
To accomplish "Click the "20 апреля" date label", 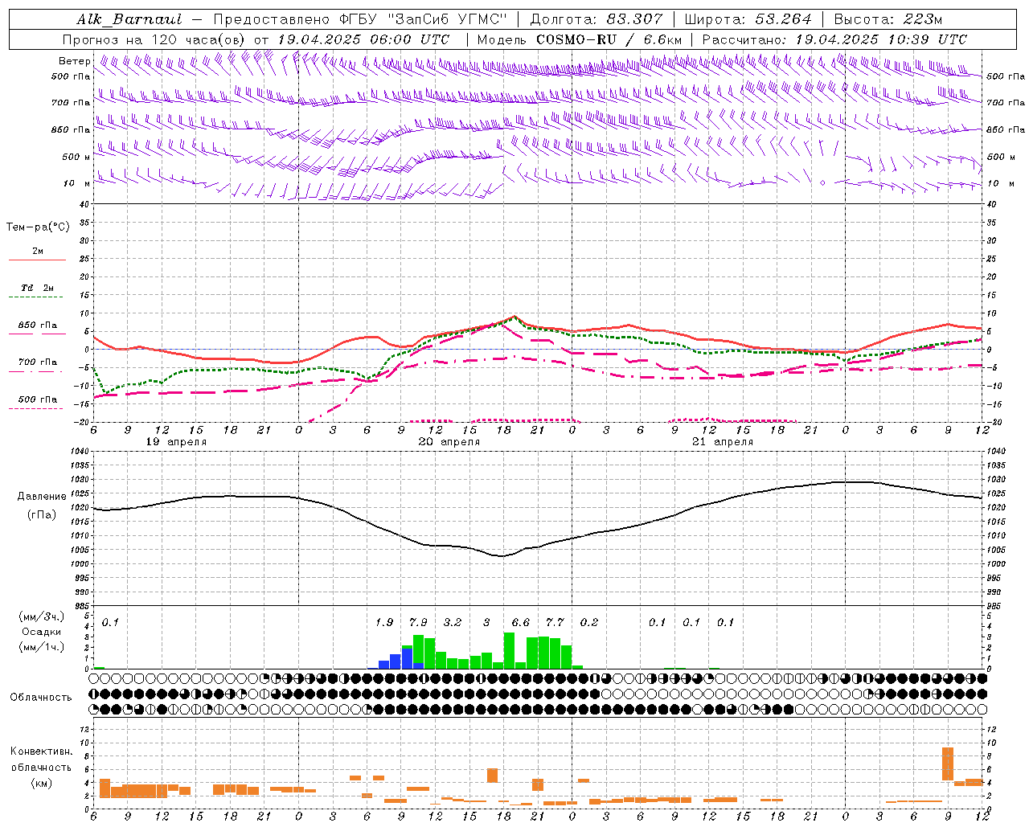I will coord(449,442).
